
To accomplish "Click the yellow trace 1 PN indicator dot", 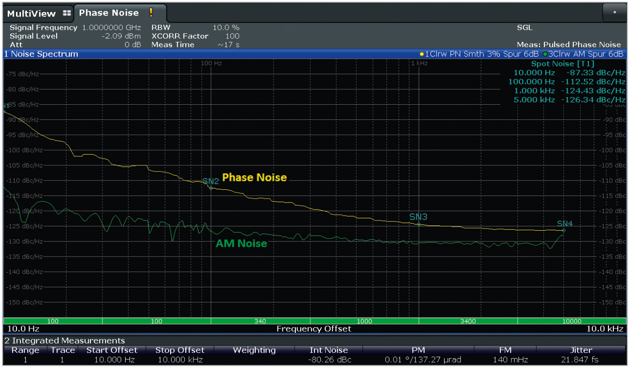I will point(422,54).
